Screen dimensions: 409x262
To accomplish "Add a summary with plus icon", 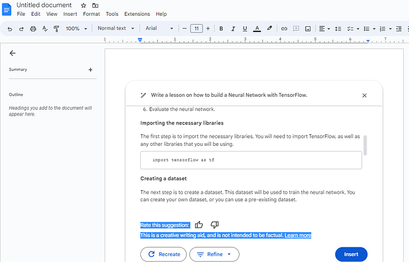I will pyautogui.click(x=90, y=70).
